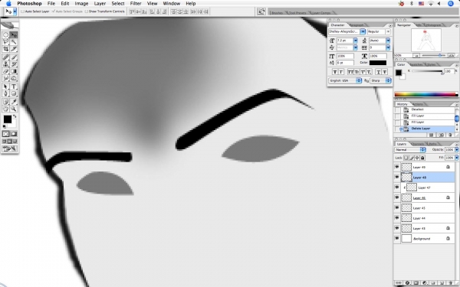Select the Smudge tool
Screen dimensions: 460x287
(x=5, y=79)
